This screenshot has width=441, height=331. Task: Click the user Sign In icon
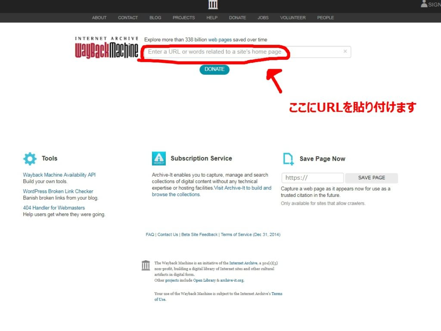coord(424,3)
